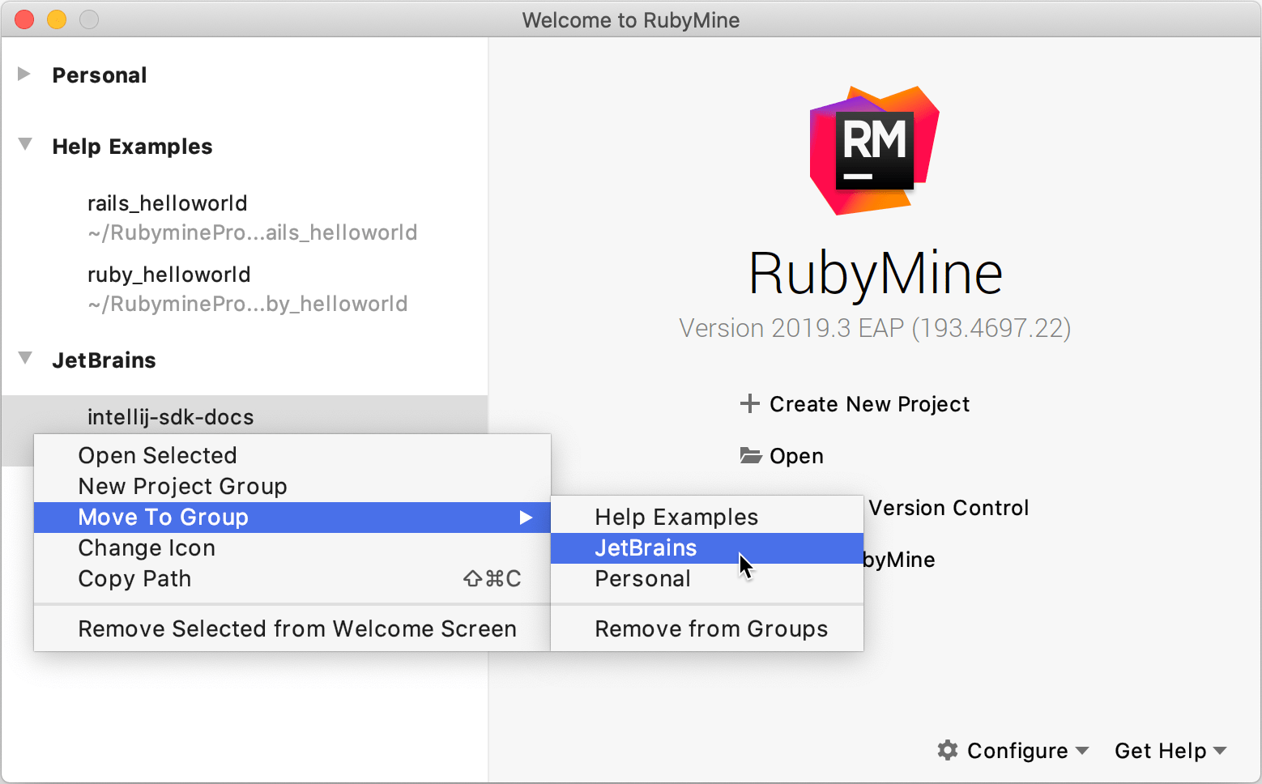Choose Change Icon from context menu
Viewport: 1262px width, 784px height.
tap(292, 548)
